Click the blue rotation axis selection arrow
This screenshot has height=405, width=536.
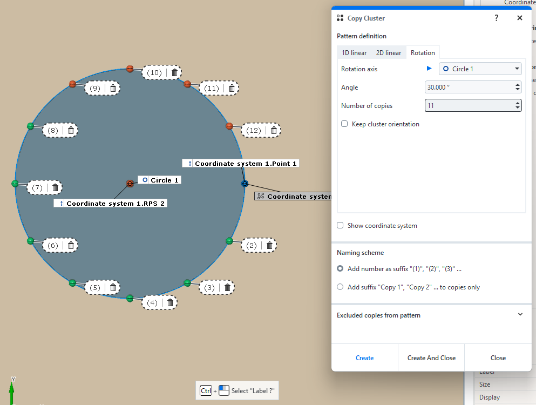tap(429, 69)
